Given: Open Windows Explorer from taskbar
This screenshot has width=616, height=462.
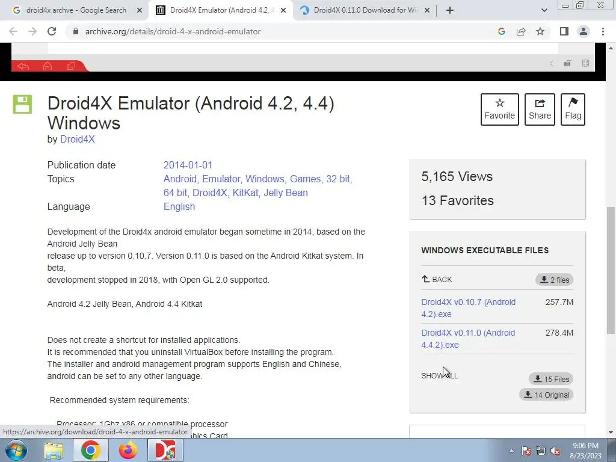Looking at the screenshot, I should 54,450.
